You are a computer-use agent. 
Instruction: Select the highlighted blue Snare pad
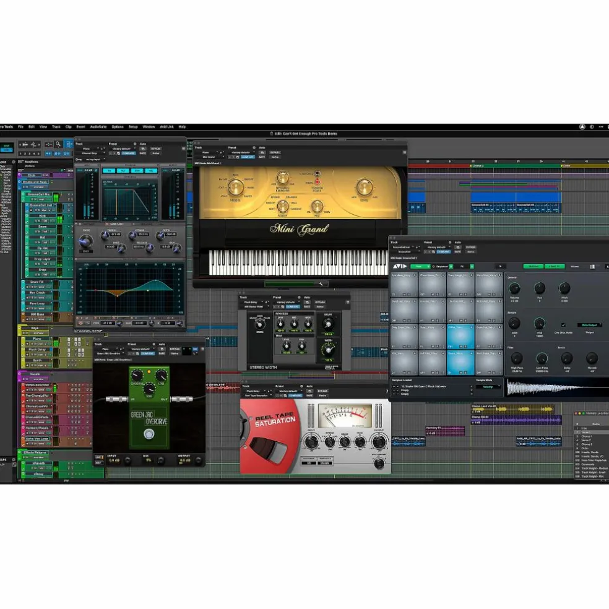tap(460, 363)
